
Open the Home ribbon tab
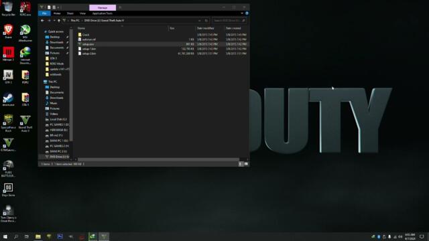57,13
